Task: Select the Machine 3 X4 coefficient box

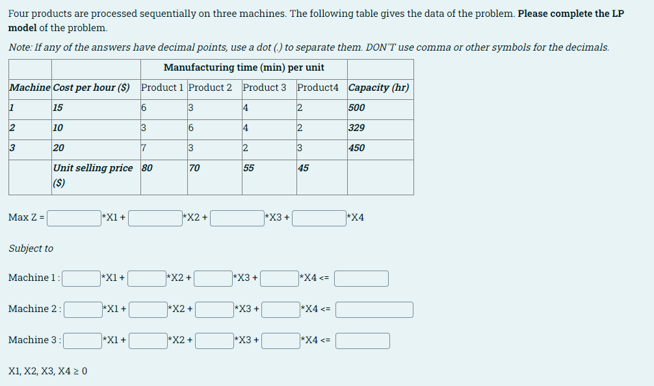Action: (x=280, y=341)
